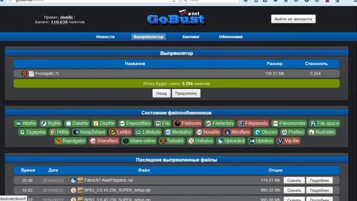Click the Стоимость column header
Viewport: 357px width, 201px height.
pos(316,64)
